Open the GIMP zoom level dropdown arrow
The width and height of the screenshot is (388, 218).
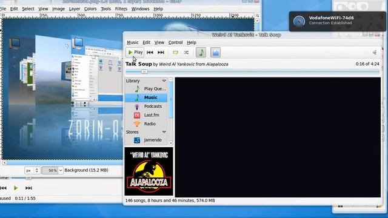point(61,170)
